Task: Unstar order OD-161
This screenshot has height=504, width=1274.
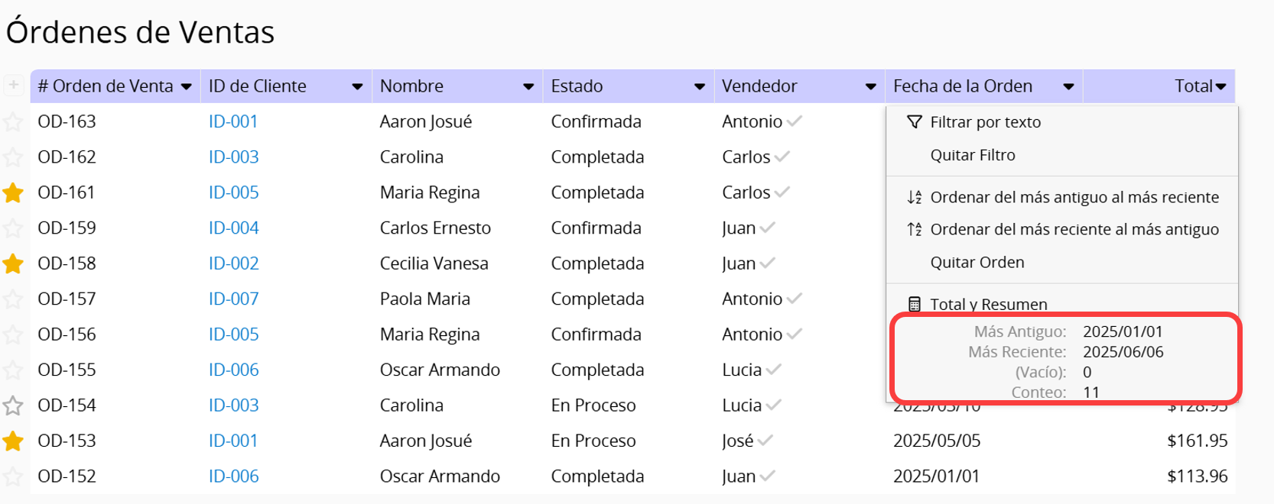Action: [13, 193]
